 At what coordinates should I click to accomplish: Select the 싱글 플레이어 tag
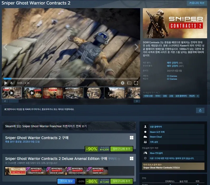(181, 96)
